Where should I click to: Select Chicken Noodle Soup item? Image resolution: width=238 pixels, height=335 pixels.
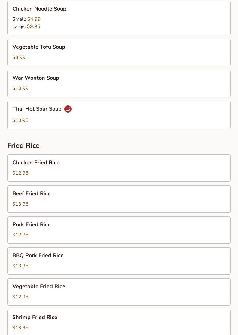tap(39, 9)
